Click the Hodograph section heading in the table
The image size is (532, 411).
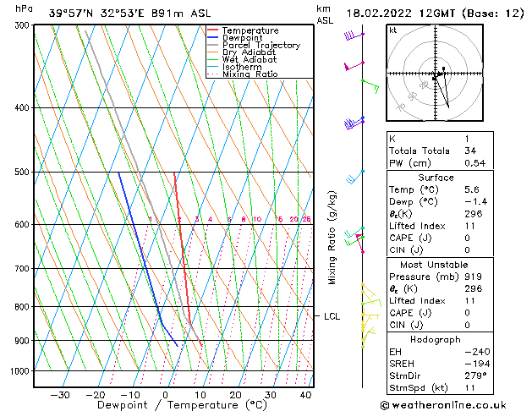click(436, 337)
